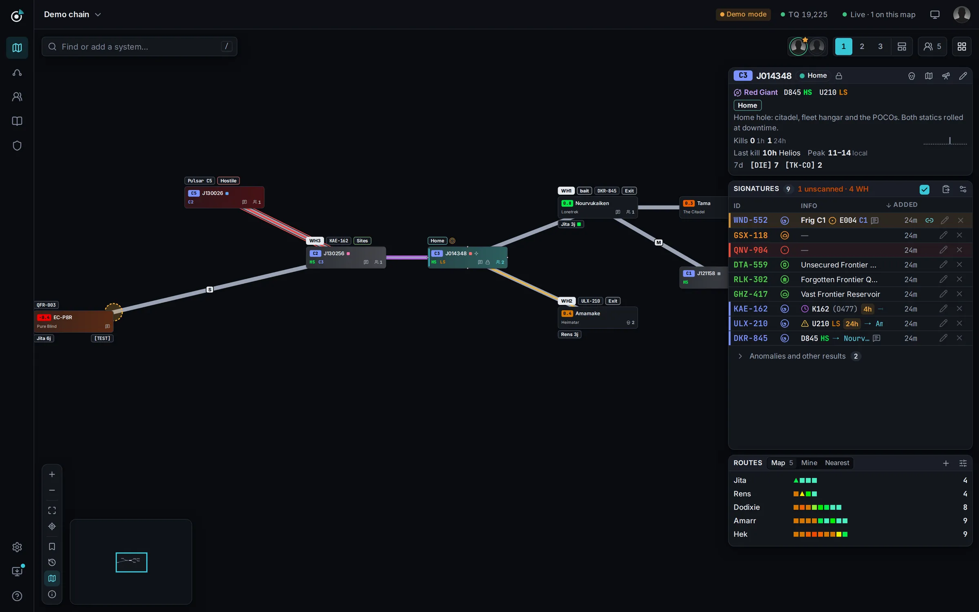Open settings gear in sidebar
This screenshot has width=979, height=612.
(x=17, y=547)
